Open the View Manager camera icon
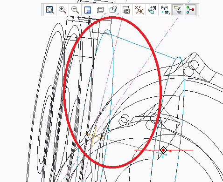The height and width of the screenshot is (182, 223). (126, 10)
